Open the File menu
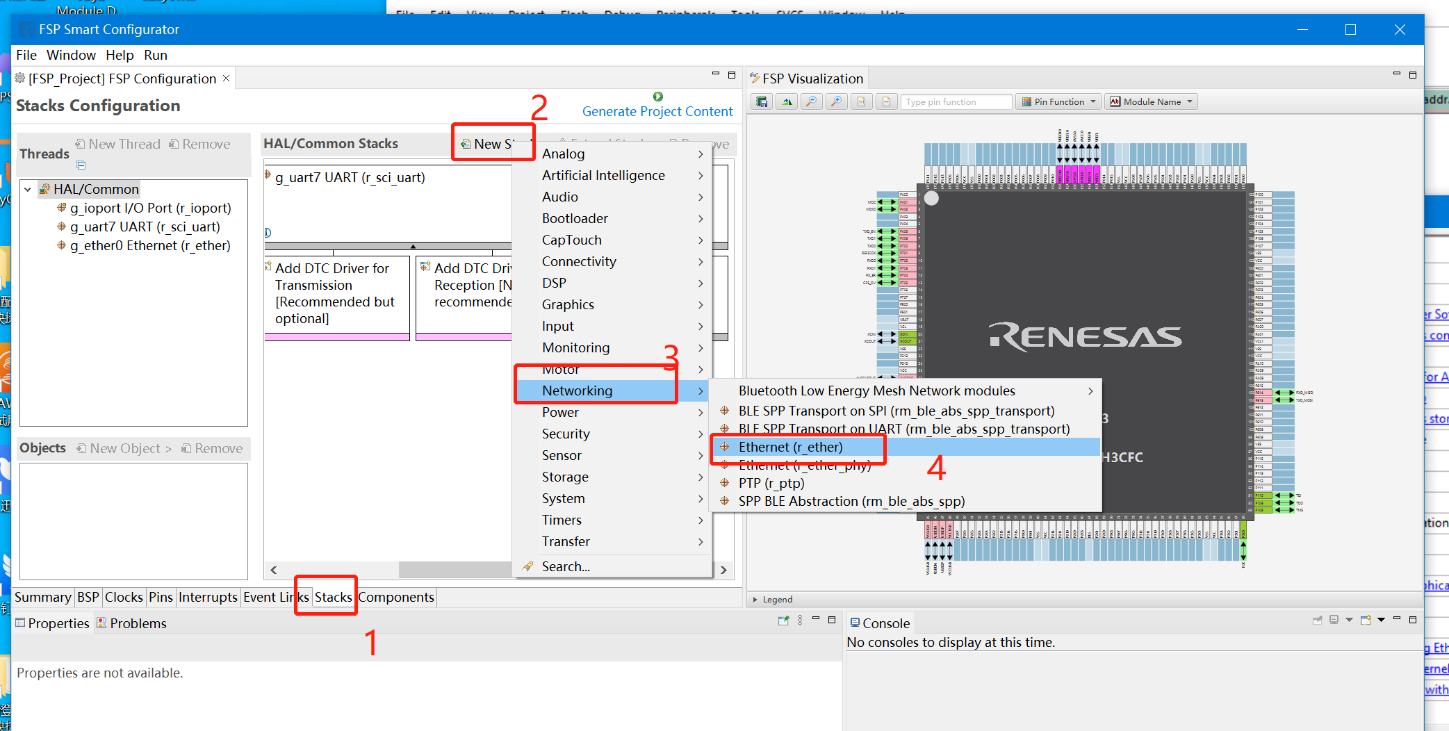1449x731 pixels. (26, 55)
